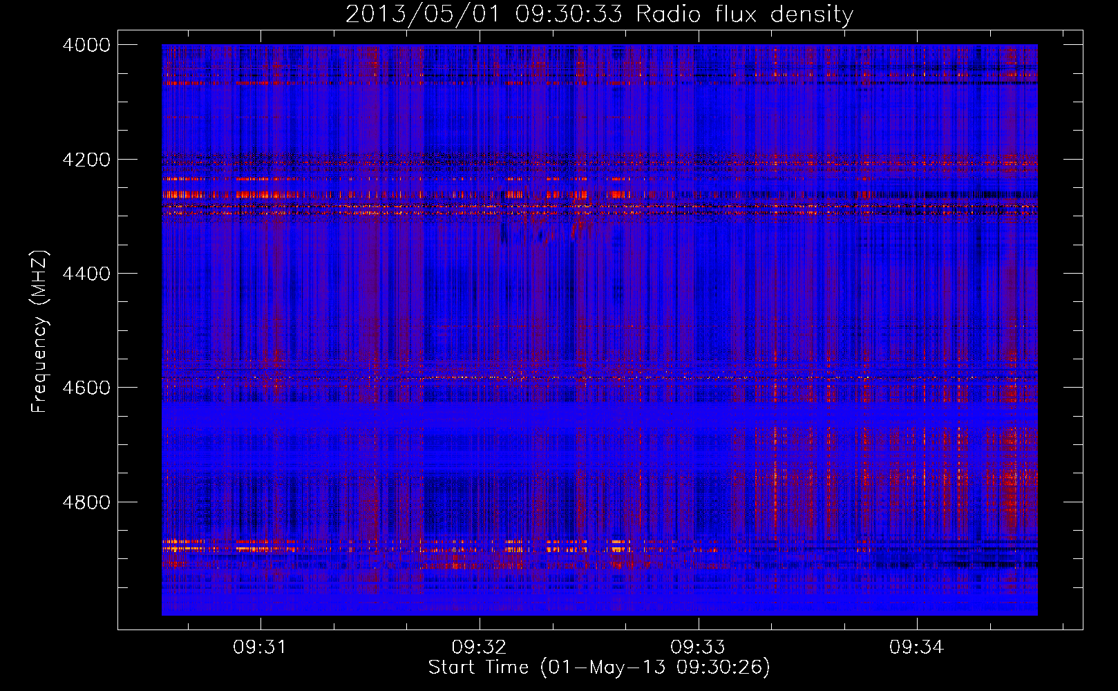
Task: Click the 4200 frequency tick label
Action: [86, 160]
